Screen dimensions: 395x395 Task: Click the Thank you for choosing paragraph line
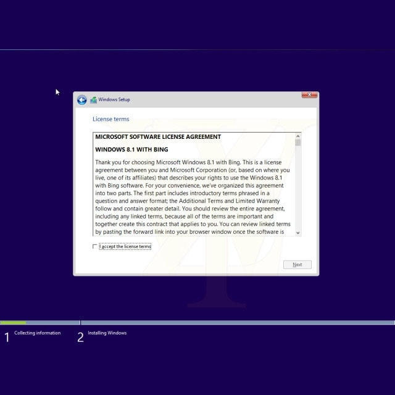pyautogui.click(x=188, y=162)
